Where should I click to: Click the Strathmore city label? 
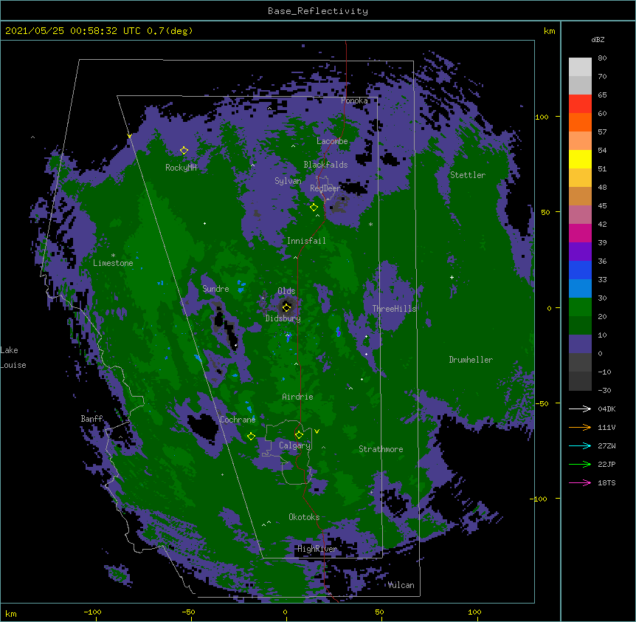coord(381,449)
